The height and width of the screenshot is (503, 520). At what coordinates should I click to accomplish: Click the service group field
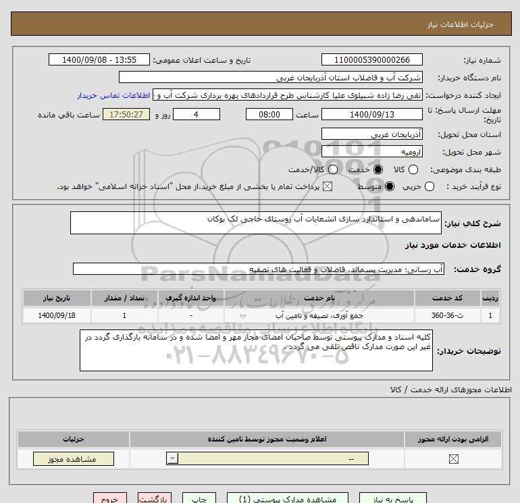click(259, 269)
